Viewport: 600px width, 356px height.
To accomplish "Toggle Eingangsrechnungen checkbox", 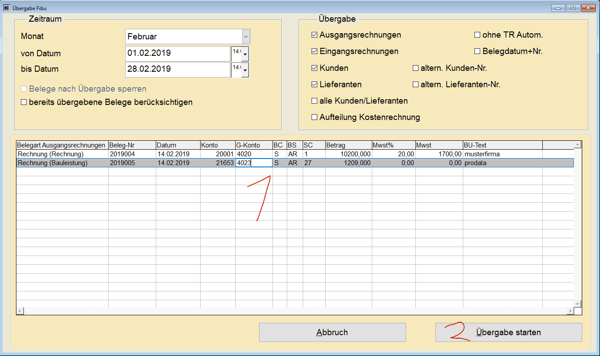I will click(x=315, y=51).
